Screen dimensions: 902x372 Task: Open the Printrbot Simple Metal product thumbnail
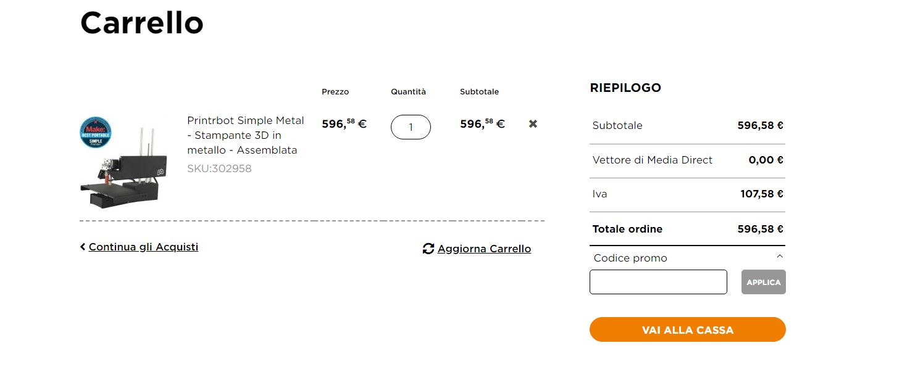(123, 163)
